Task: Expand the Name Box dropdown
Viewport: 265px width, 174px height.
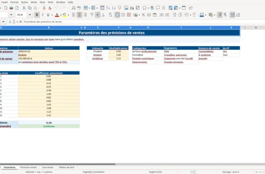Action: (x=3, y=22)
